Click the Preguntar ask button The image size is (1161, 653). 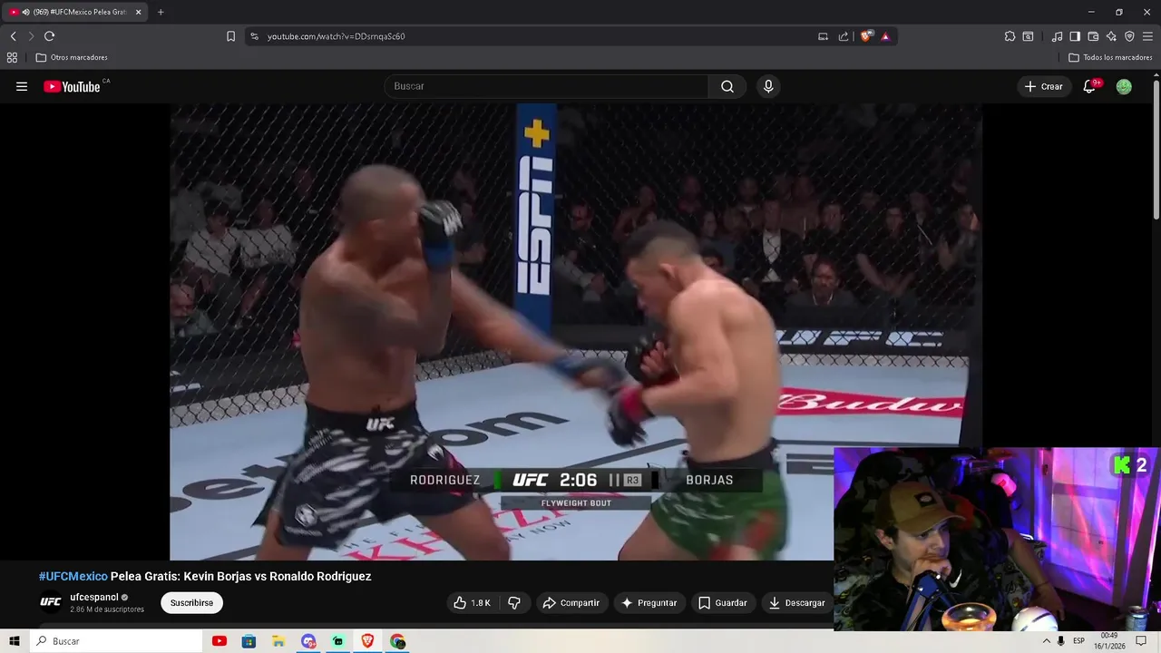tap(649, 602)
